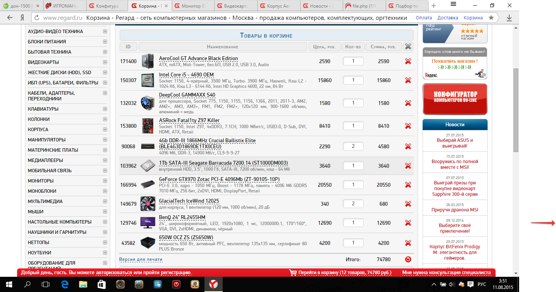The height and width of the screenshot is (292, 556).
Task: Expand the ЖЕСТКИЕ ДИСКИ (HDD), SSD category
Action: [105, 73]
